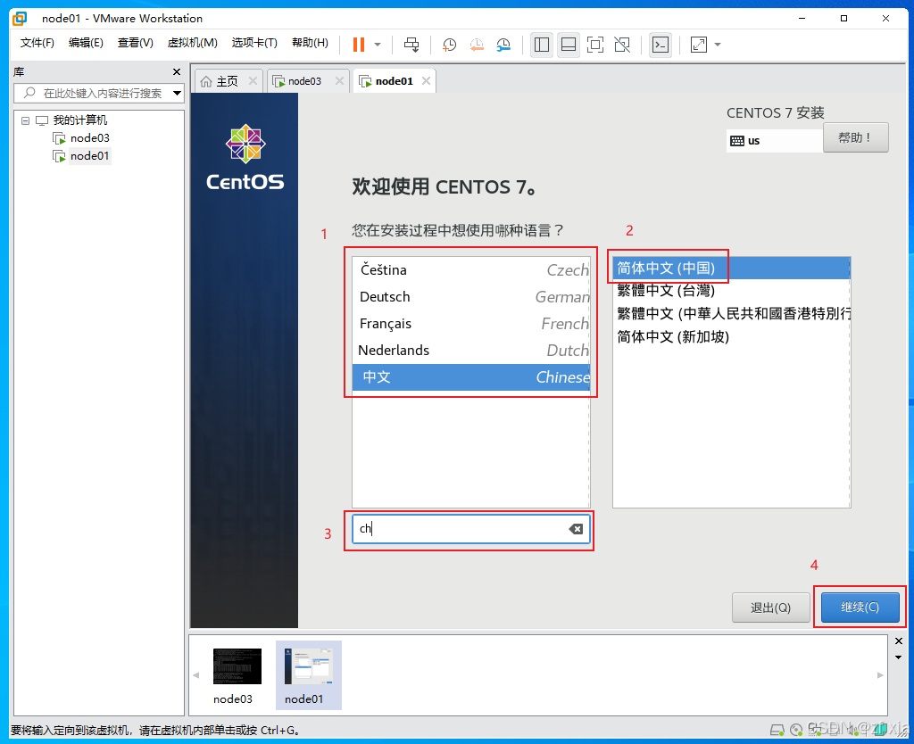
Task: Expand the stretch display options dropdown
Action: point(718,45)
